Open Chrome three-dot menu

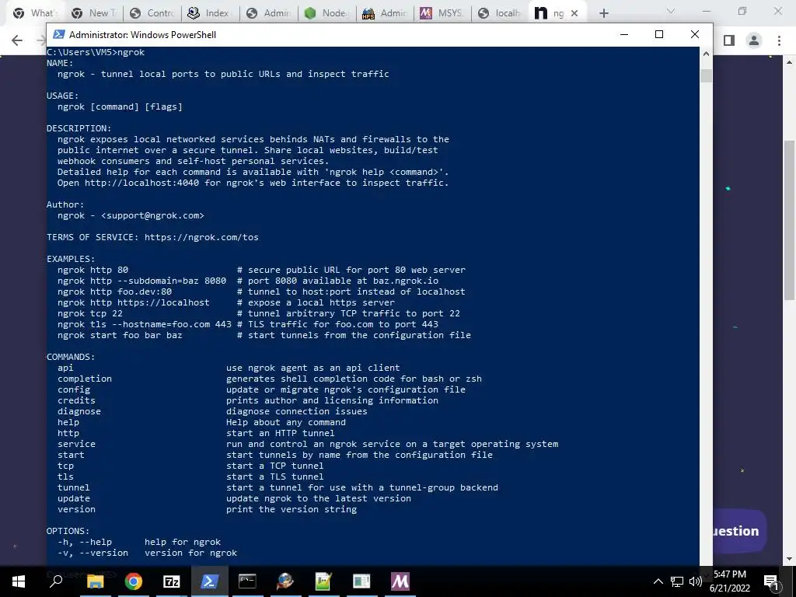779,40
